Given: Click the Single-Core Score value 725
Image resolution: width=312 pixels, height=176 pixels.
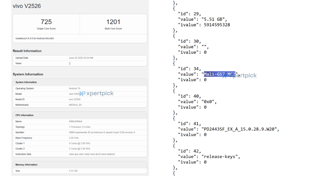Looking at the screenshot, I should point(46,22).
